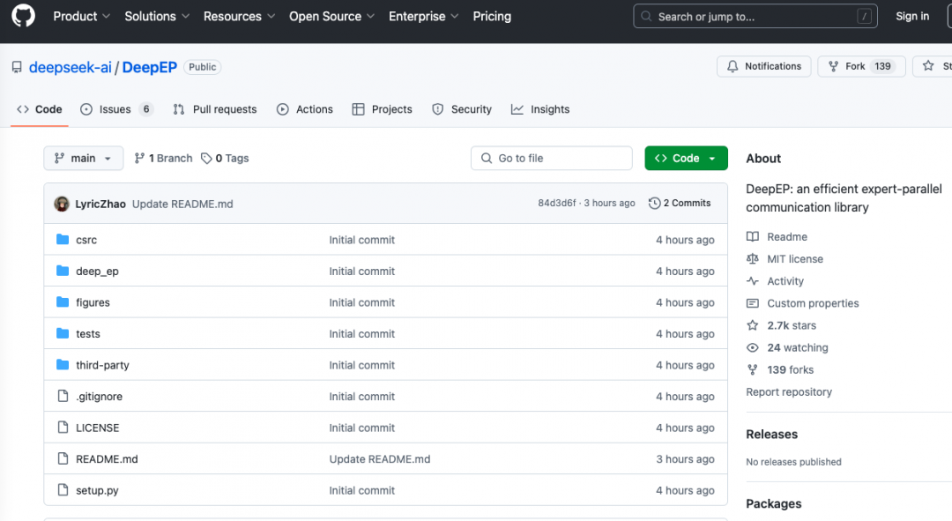Open the deepseek-ai organization link

pos(71,67)
